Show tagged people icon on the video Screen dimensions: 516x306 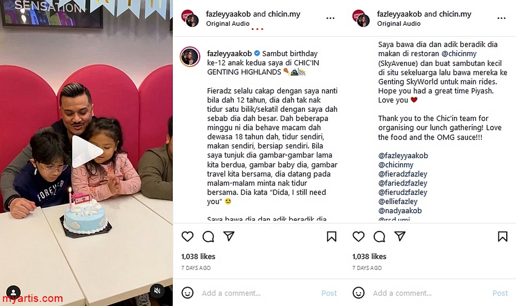[x=13, y=292]
